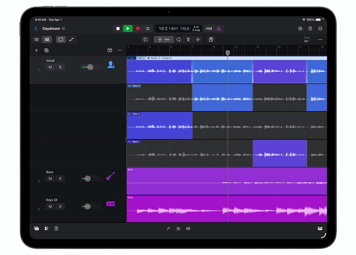This screenshot has width=356, height=255.
Task: Collapse the Vocal take folder
Action: coord(132,58)
